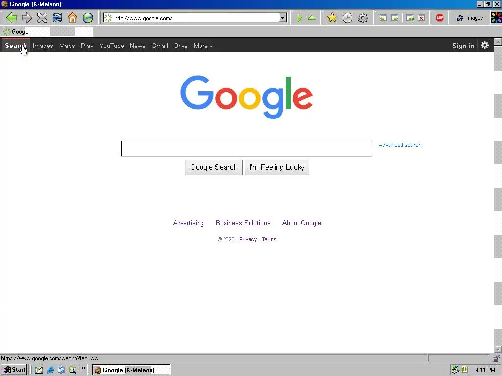Launch Internet Explorer from quick launch
502x376 pixels.
coord(50,370)
